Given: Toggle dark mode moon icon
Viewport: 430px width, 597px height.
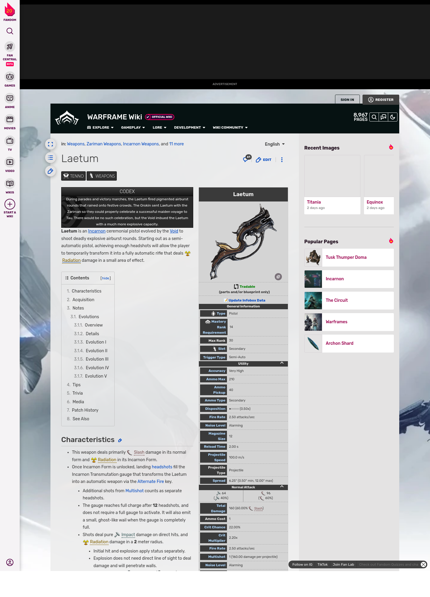Looking at the screenshot, I should coord(393,117).
